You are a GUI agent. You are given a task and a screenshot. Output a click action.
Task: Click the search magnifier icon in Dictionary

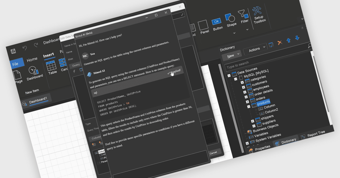310,45
